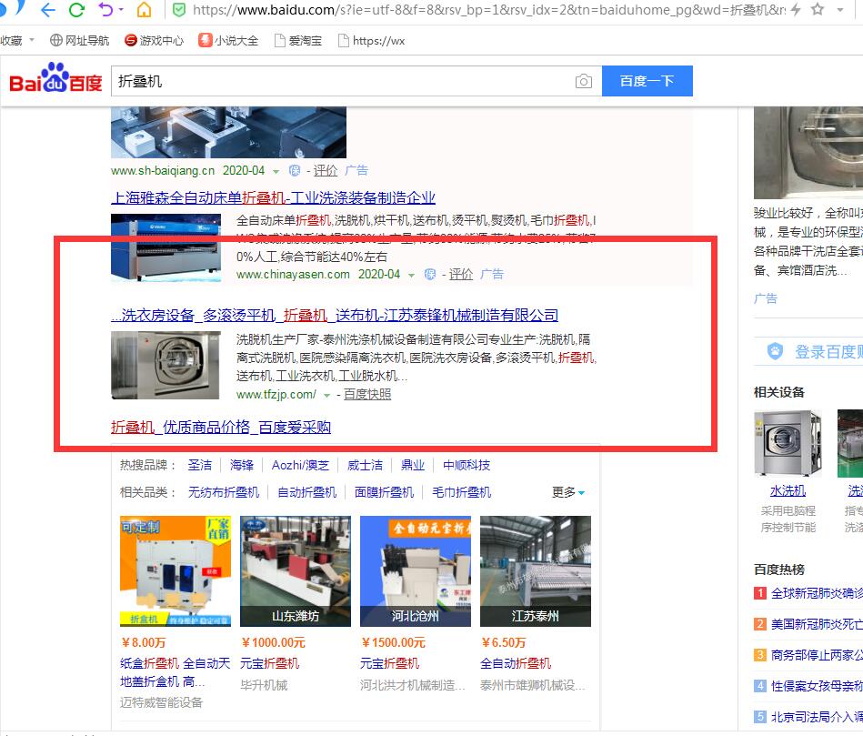This screenshot has height=736, width=863.
Task: Open hot topic 北京司法局介入调
Action: (x=817, y=717)
